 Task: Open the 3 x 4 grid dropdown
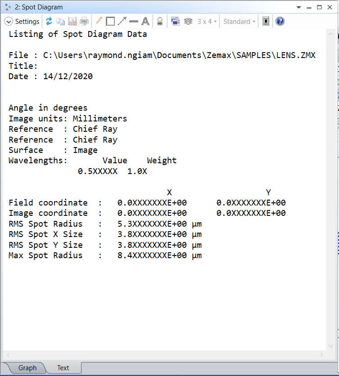point(207,21)
